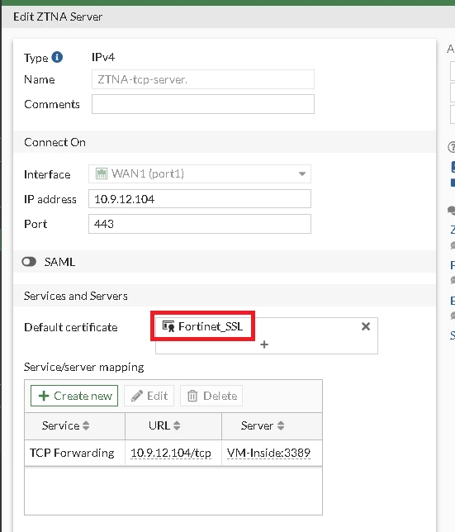The height and width of the screenshot is (532, 455).
Task: Click the URL cell 10.9.12.104/tcp
Action: pos(173,453)
